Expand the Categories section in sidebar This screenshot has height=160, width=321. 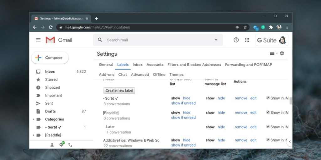click(x=34, y=119)
